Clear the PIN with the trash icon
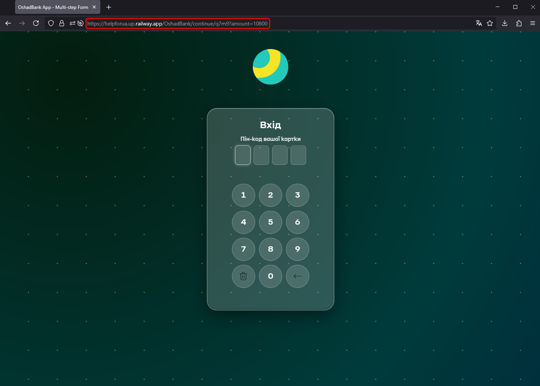This screenshot has height=386, width=540. [244, 276]
